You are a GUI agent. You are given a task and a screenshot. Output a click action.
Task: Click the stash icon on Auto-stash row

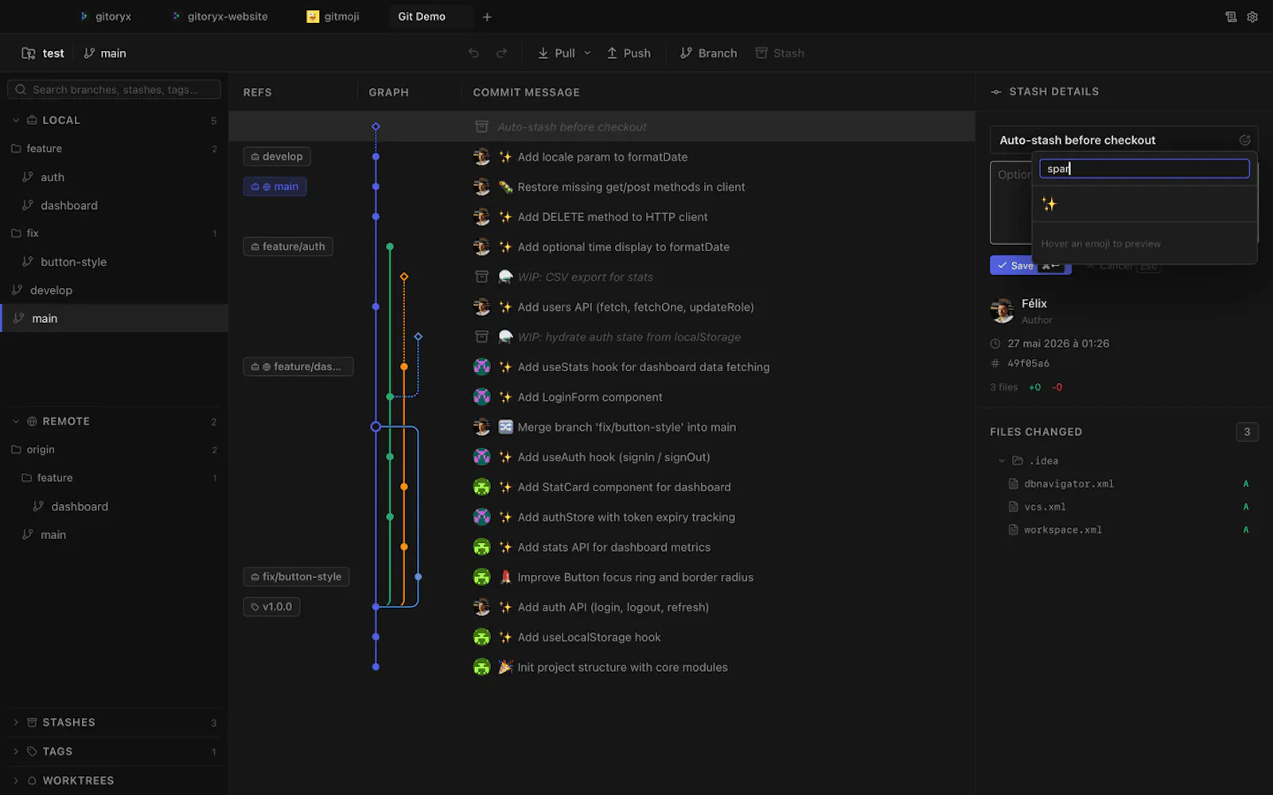click(481, 127)
